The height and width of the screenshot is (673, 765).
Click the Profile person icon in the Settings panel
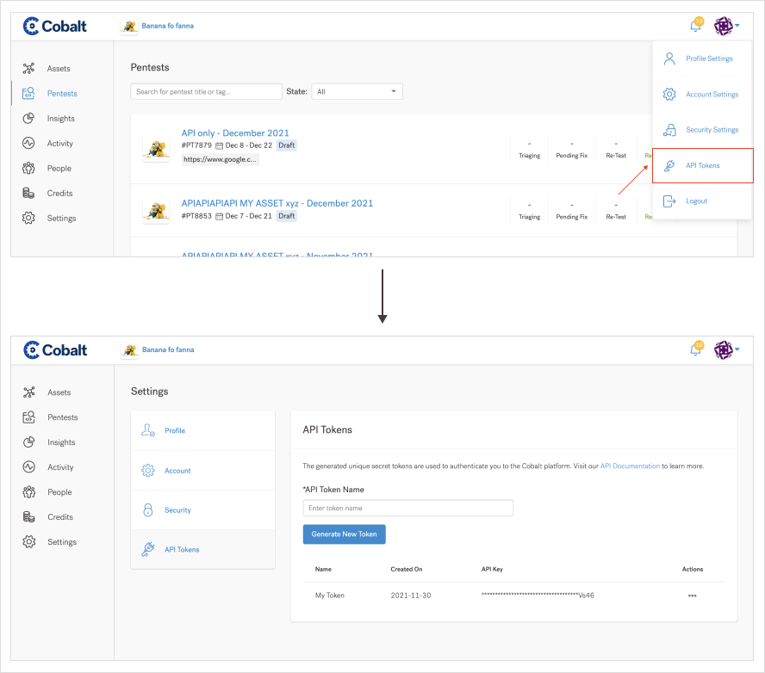click(147, 430)
